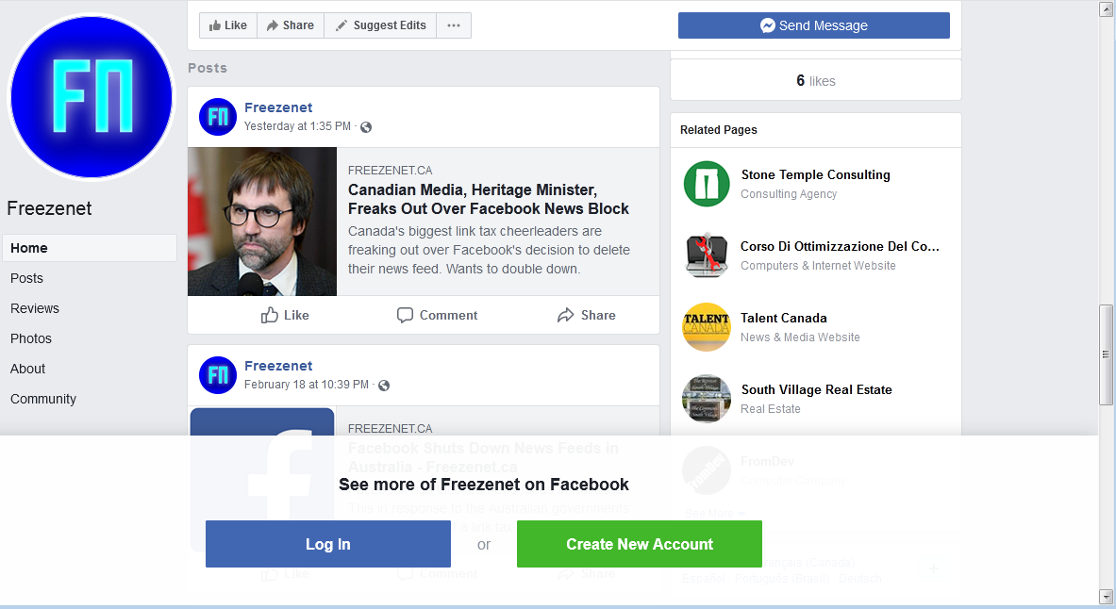This screenshot has height=609, width=1116.
Task: Click the Send Message button
Action: pos(813,25)
